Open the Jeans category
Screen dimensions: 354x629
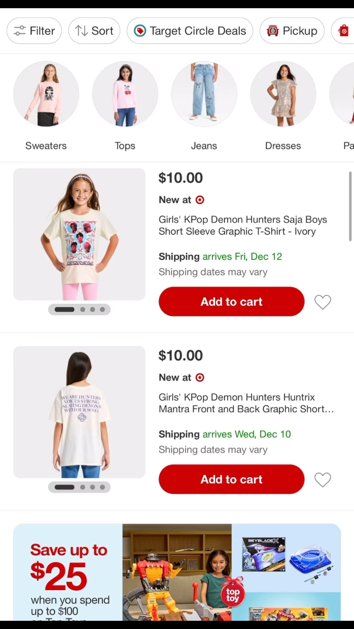coord(204,94)
